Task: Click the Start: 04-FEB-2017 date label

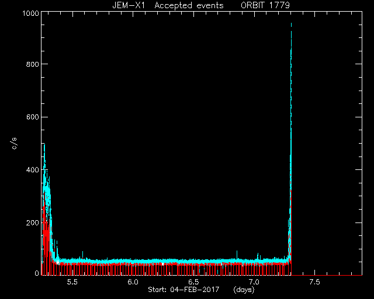Action: (x=183, y=290)
